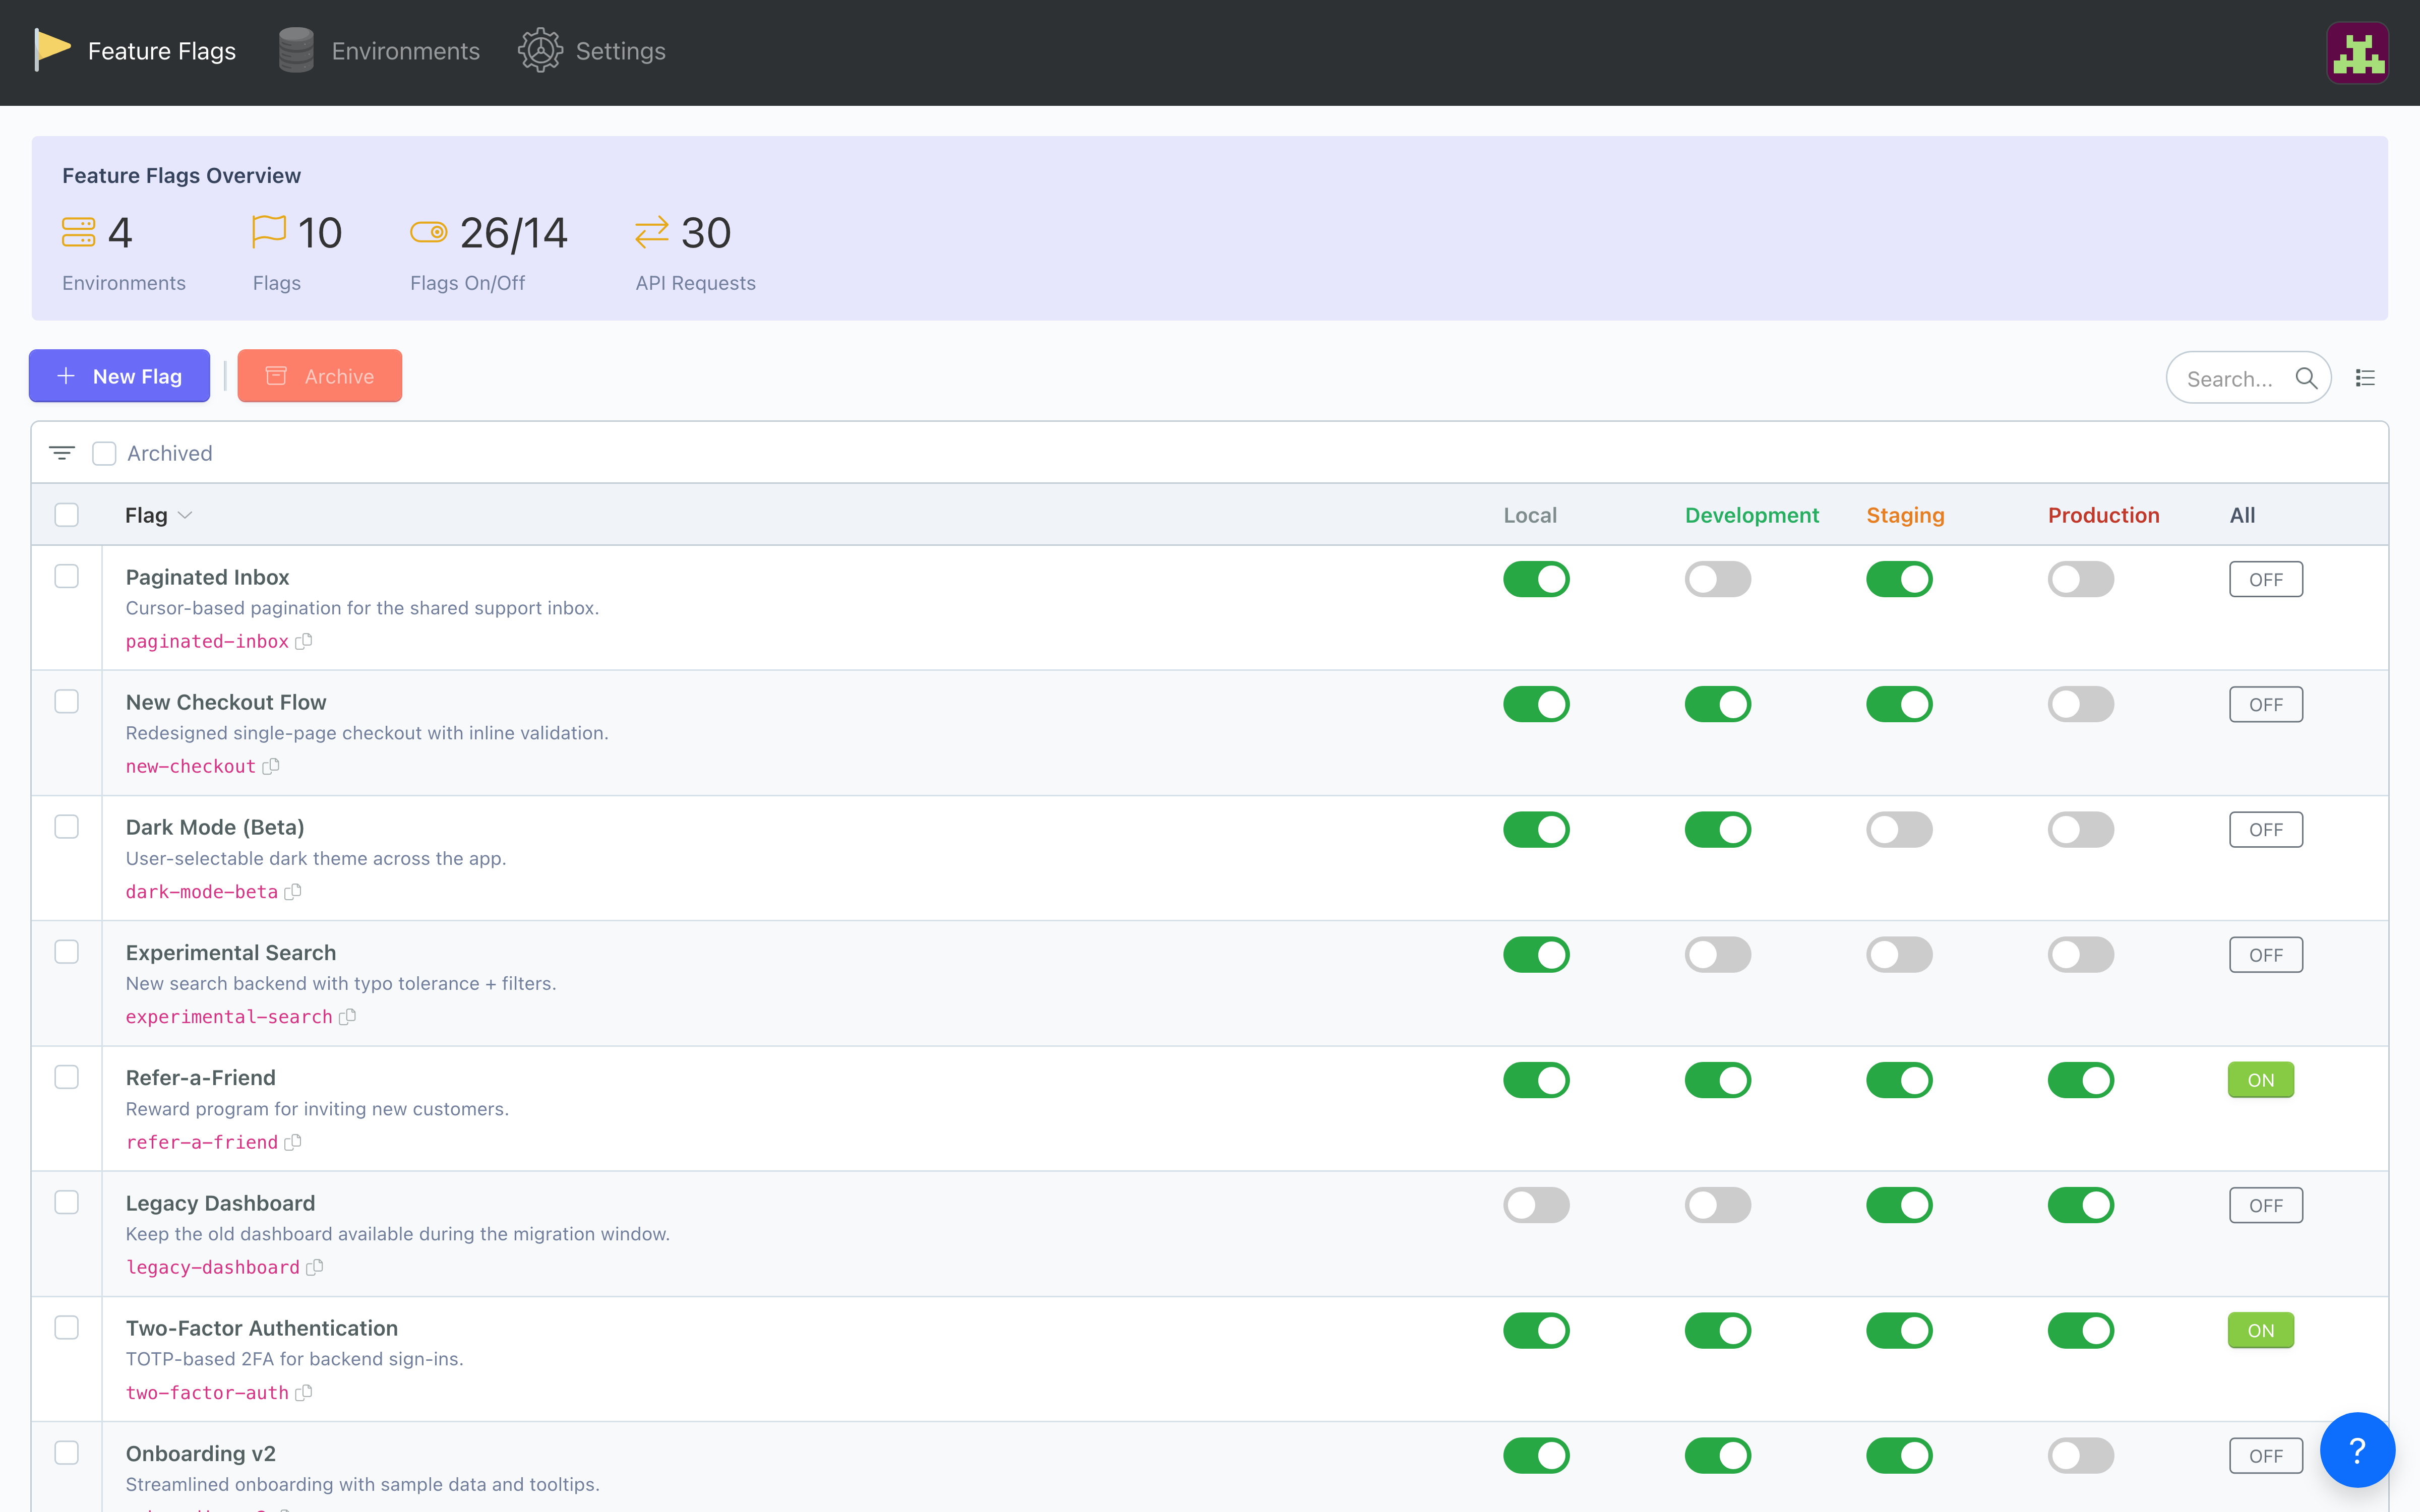This screenshot has height=1512, width=2420.
Task: Check the Archived filter checkbox
Action: 104,453
